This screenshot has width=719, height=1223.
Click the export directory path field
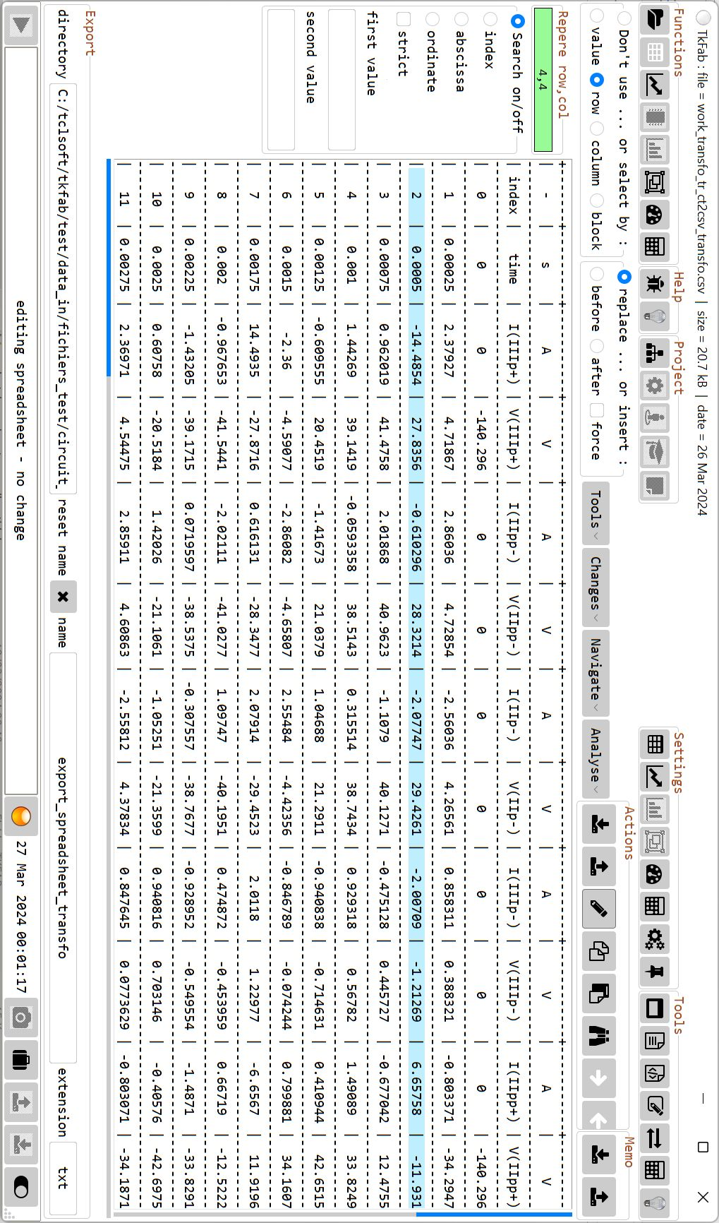(64, 288)
